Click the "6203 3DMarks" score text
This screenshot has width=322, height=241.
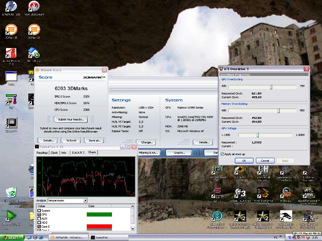tap(71, 88)
